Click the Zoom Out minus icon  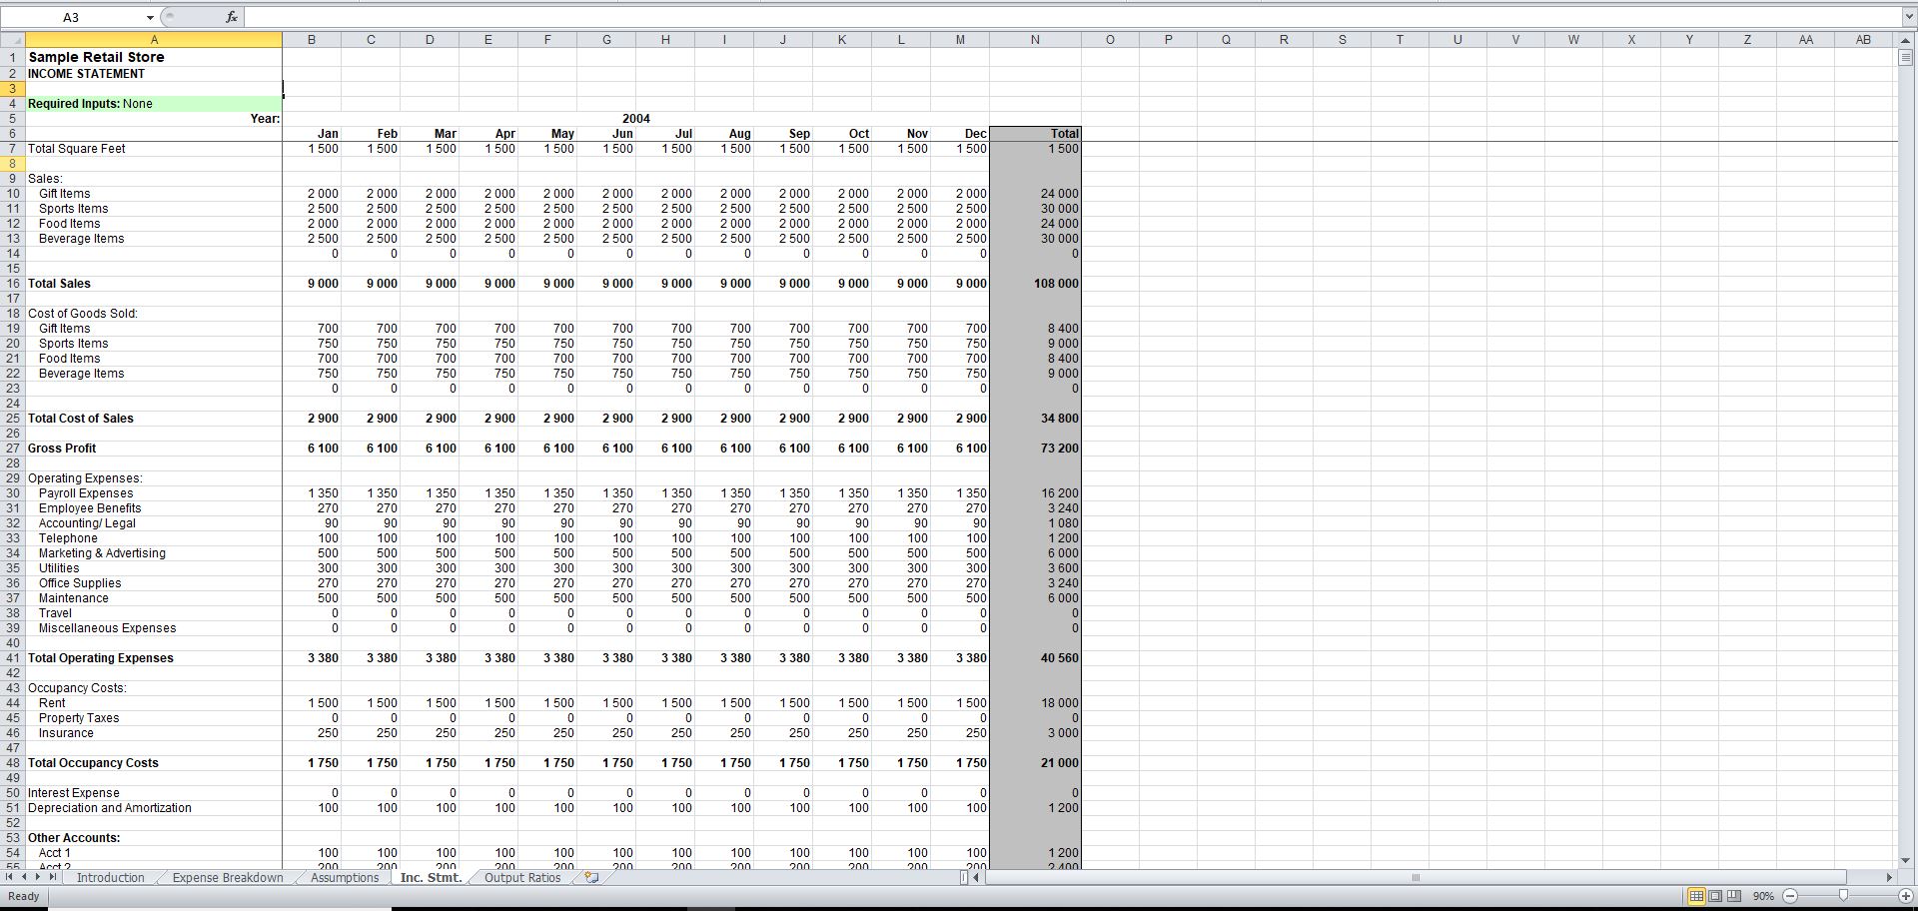pyautogui.click(x=1789, y=896)
